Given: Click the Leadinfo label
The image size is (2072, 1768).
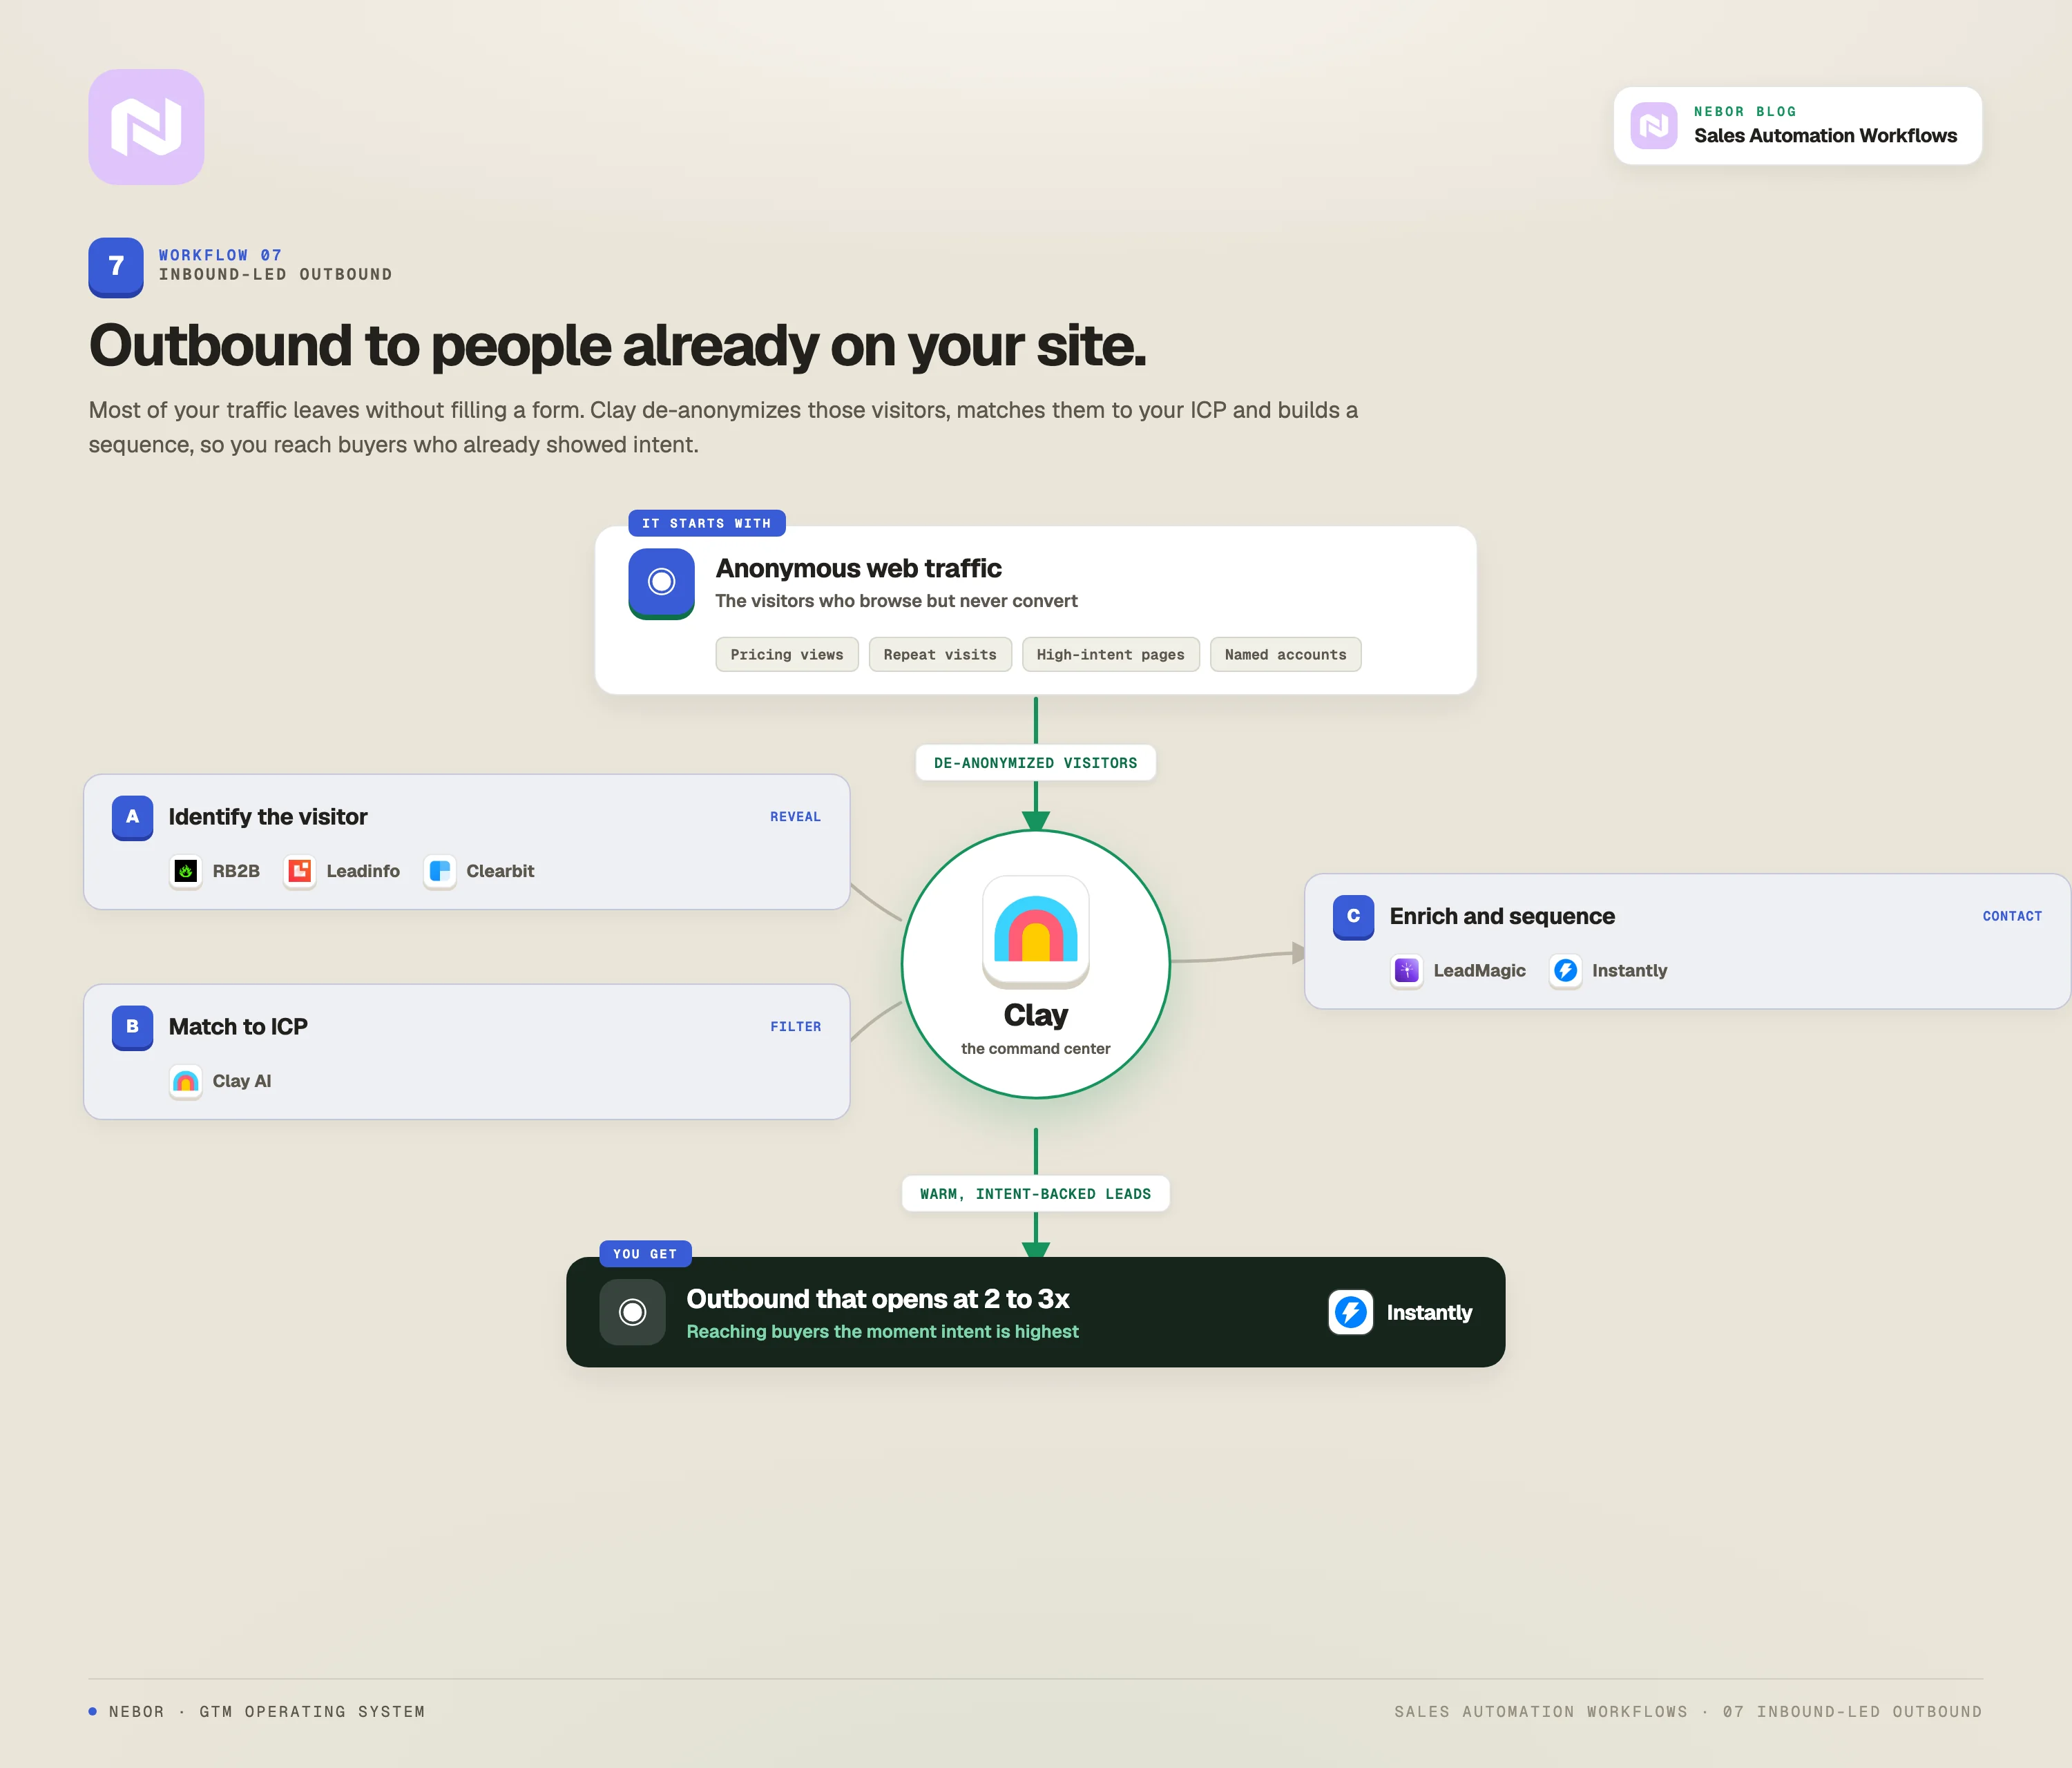Looking at the screenshot, I should point(363,871).
